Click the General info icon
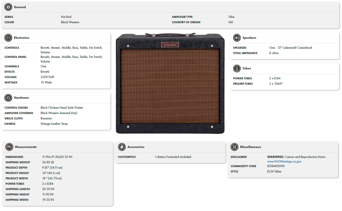342x211 pixels. 8,7
